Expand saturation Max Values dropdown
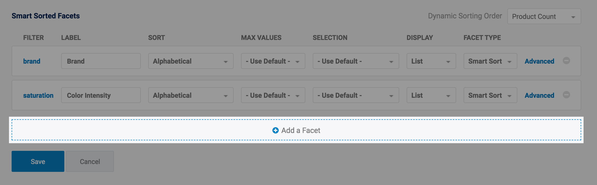 [273, 95]
